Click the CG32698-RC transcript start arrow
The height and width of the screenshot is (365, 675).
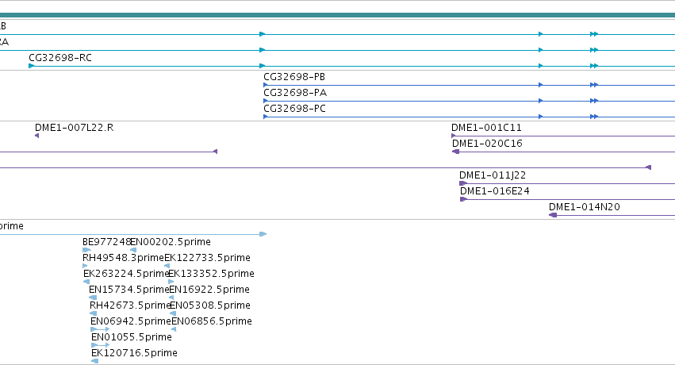click(x=32, y=66)
